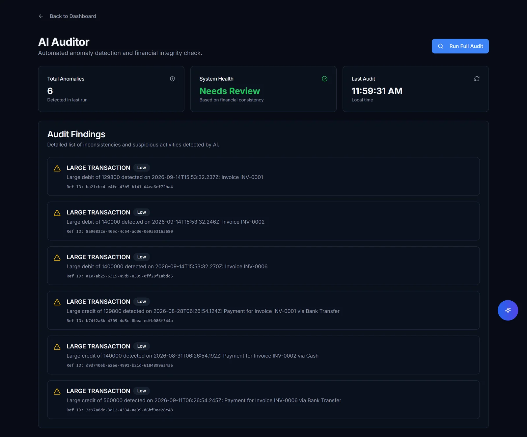
Task: Click the 'System Health' card label
Action: (x=216, y=79)
